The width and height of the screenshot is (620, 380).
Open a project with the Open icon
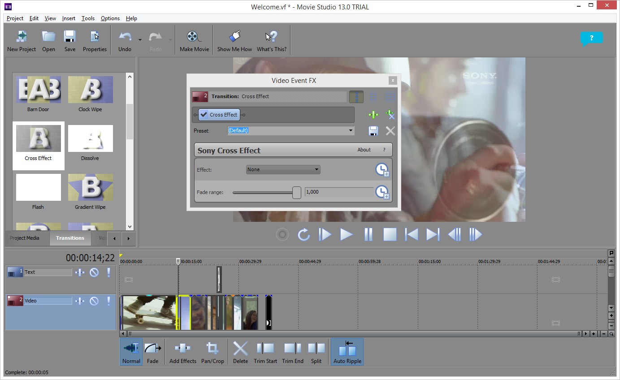click(x=48, y=41)
